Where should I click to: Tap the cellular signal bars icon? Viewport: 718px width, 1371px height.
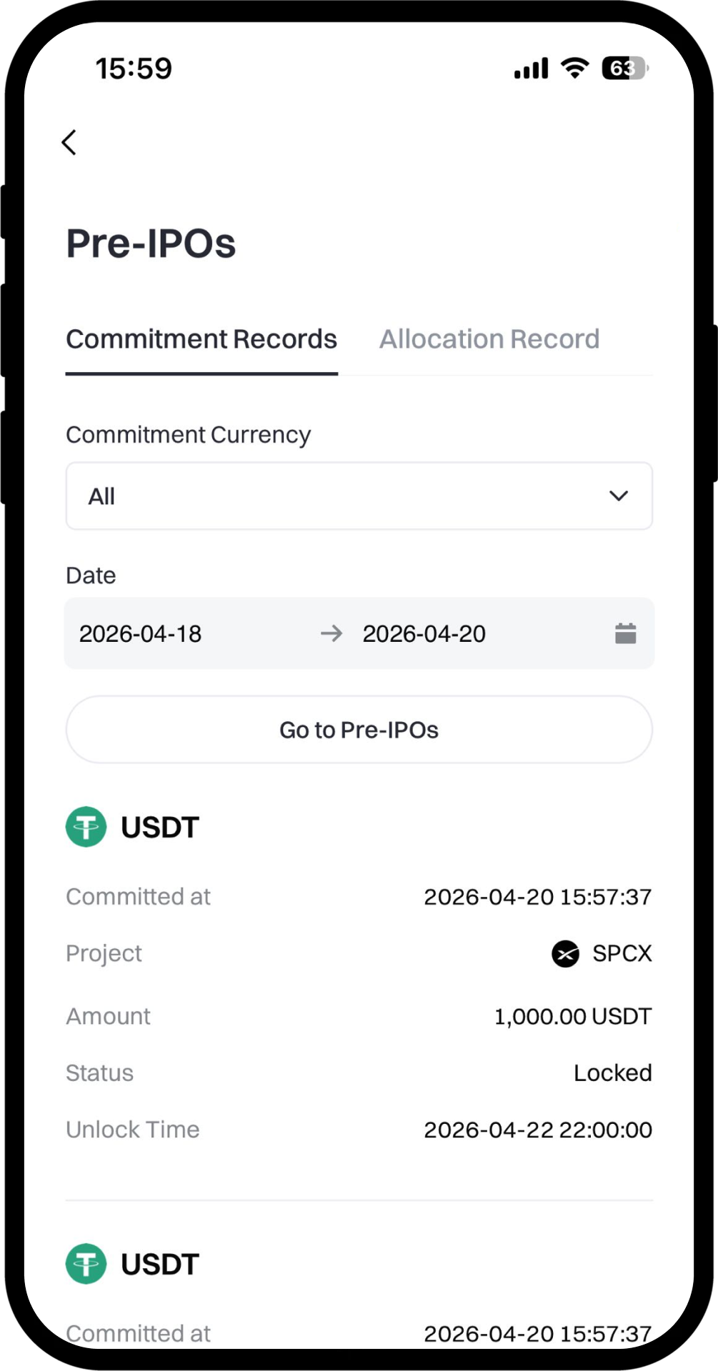531,68
